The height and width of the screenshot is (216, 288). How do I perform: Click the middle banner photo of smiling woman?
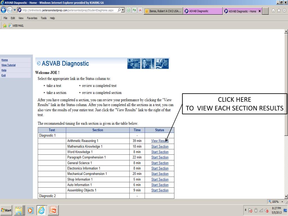(148, 64)
